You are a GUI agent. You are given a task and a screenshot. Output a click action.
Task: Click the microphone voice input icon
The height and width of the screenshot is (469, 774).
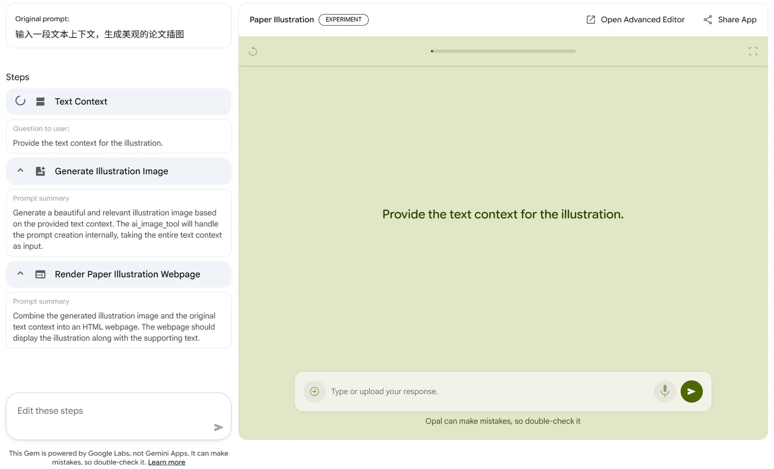pyautogui.click(x=665, y=391)
